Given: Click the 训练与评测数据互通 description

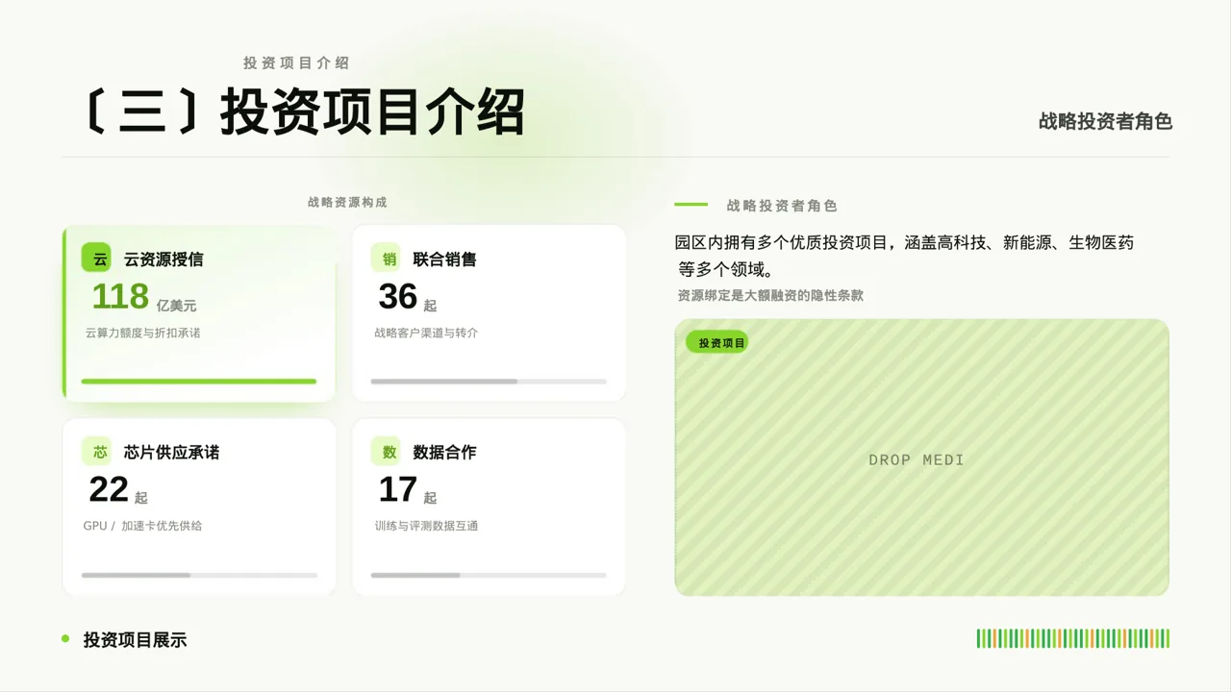Looking at the screenshot, I should click(x=426, y=526).
